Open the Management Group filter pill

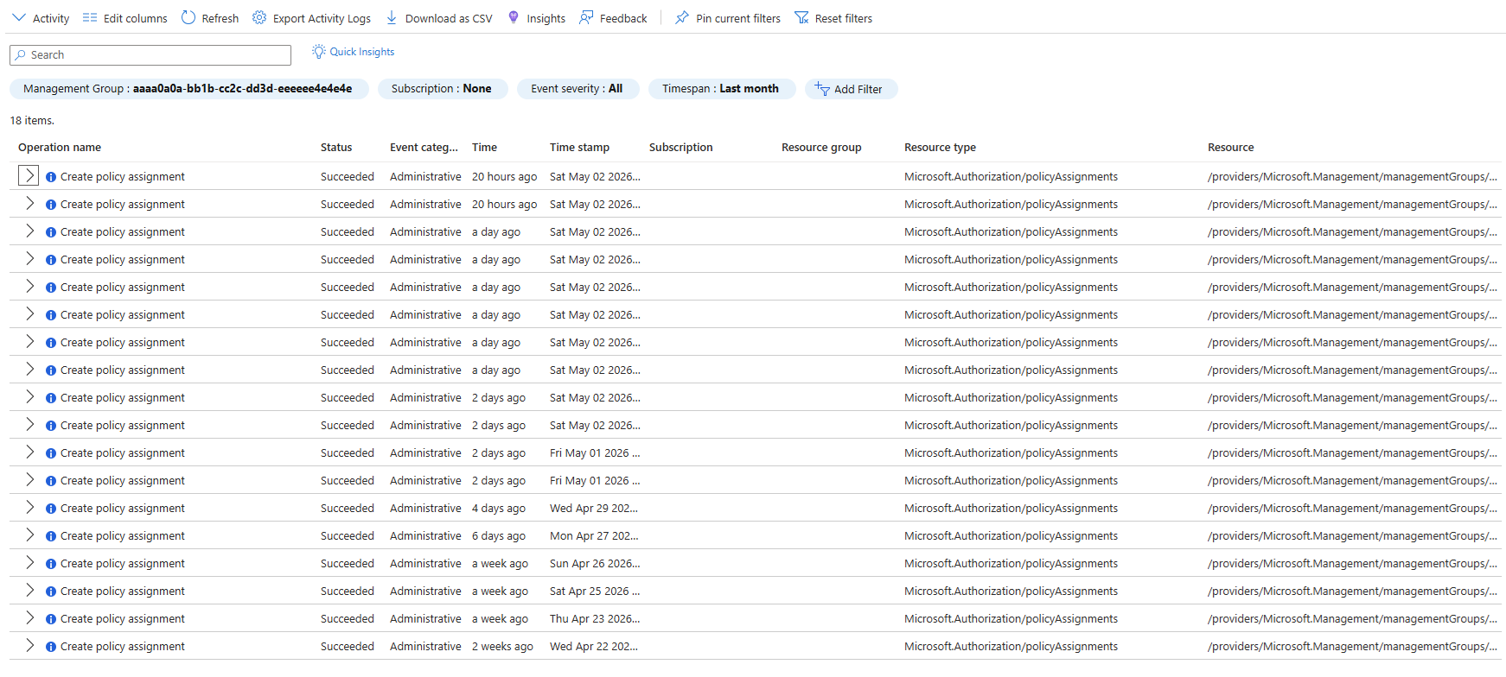[x=188, y=89]
